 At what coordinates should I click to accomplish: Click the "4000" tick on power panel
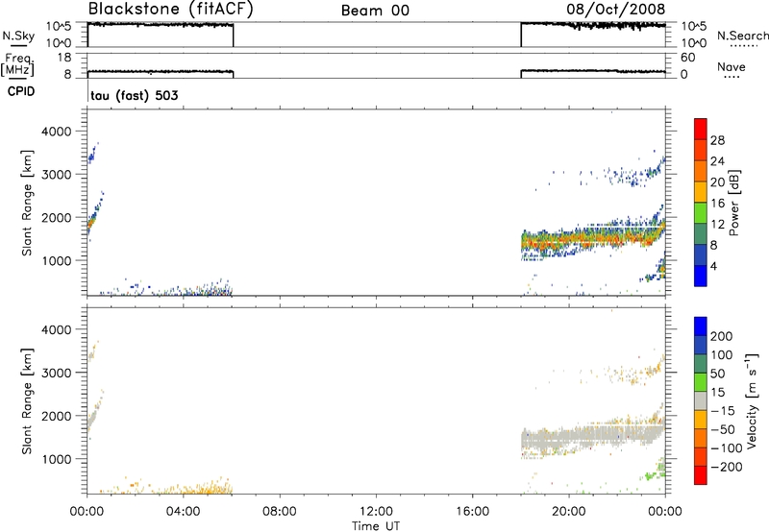(x=57, y=132)
